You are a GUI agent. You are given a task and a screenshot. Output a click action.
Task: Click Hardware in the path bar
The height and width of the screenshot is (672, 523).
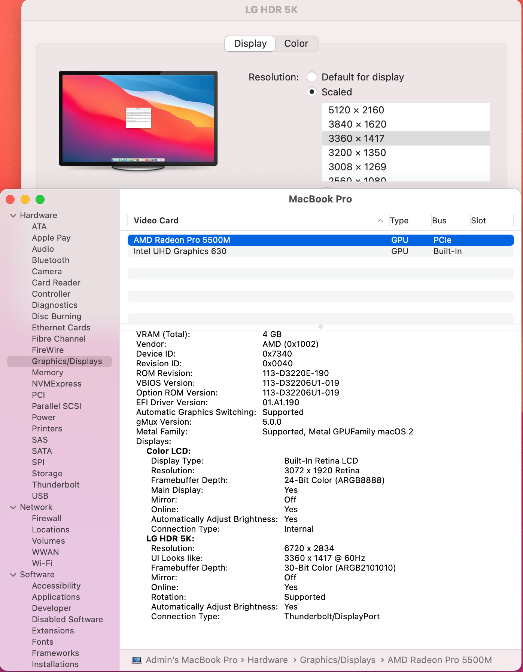pos(267,660)
